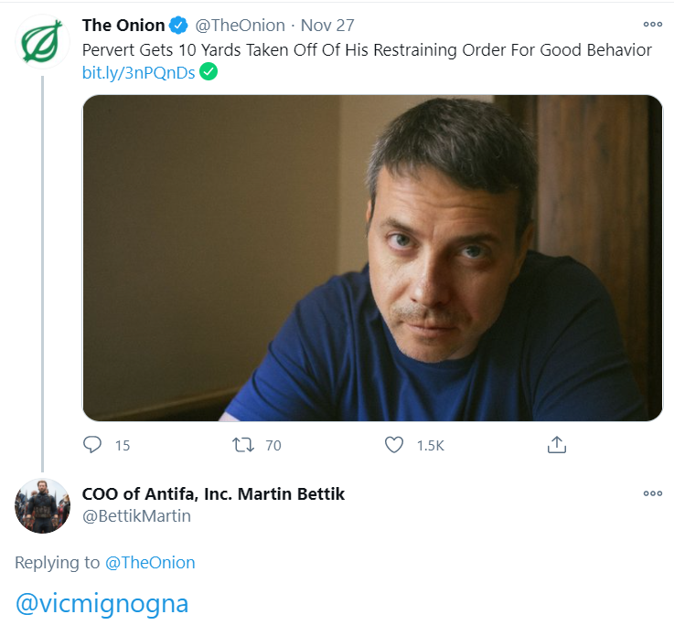
Task: Open the bit.ly/3nPQnDs link
Action: click(138, 72)
